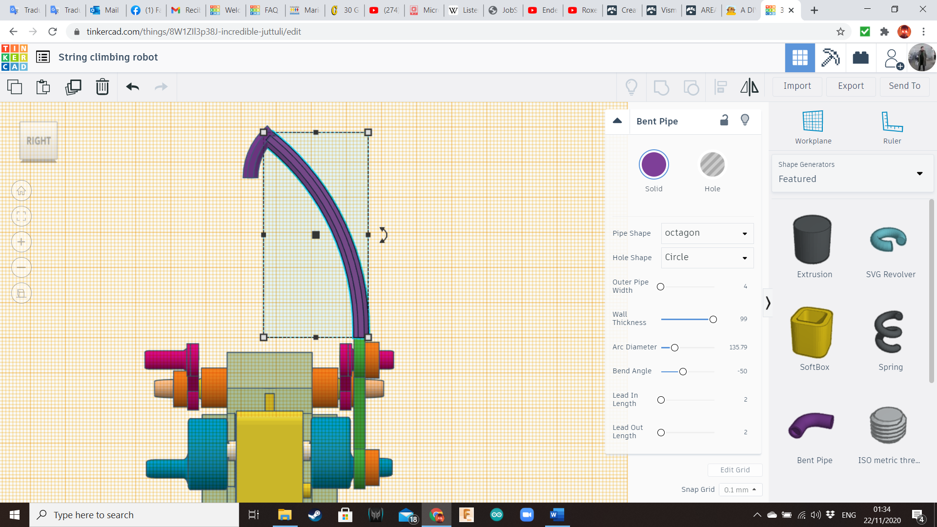
Task: Delete the selection with the trash icon
Action: tap(102, 87)
